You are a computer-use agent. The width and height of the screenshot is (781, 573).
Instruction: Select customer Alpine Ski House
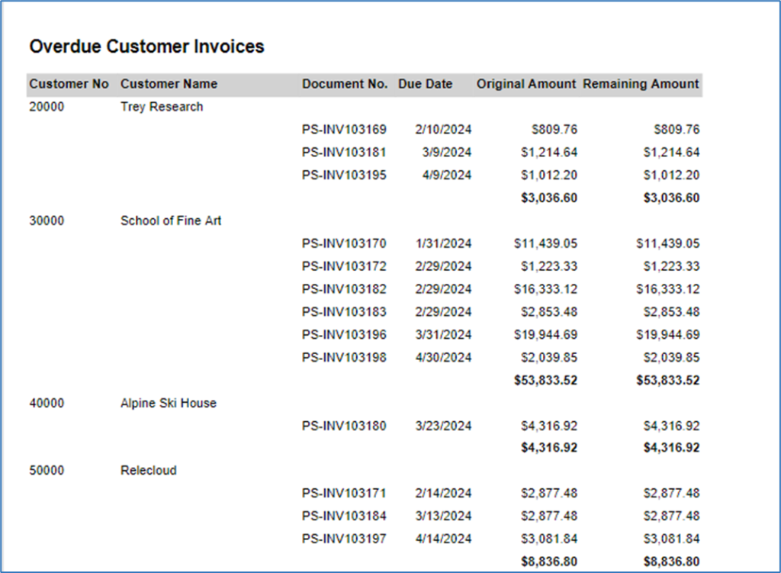pos(168,403)
